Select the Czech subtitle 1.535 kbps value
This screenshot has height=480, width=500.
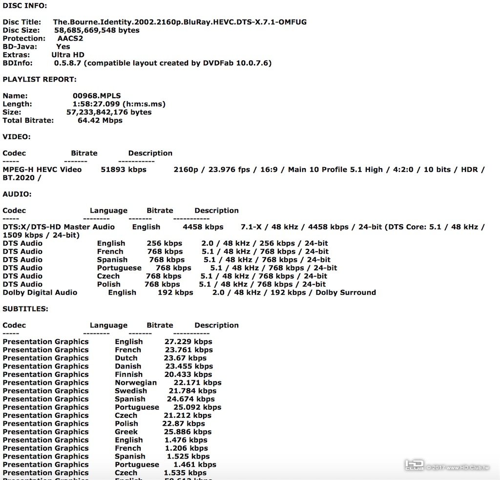pos(185,473)
